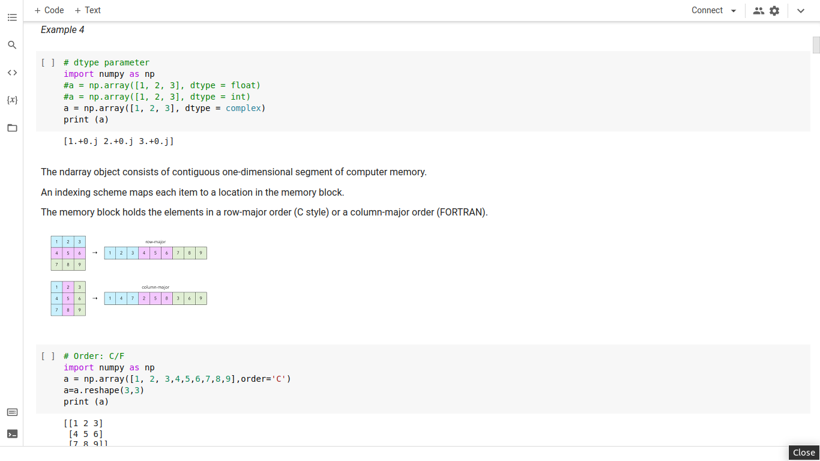Add a new code cell
Screen dimensions: 820x461
[49, 10]
